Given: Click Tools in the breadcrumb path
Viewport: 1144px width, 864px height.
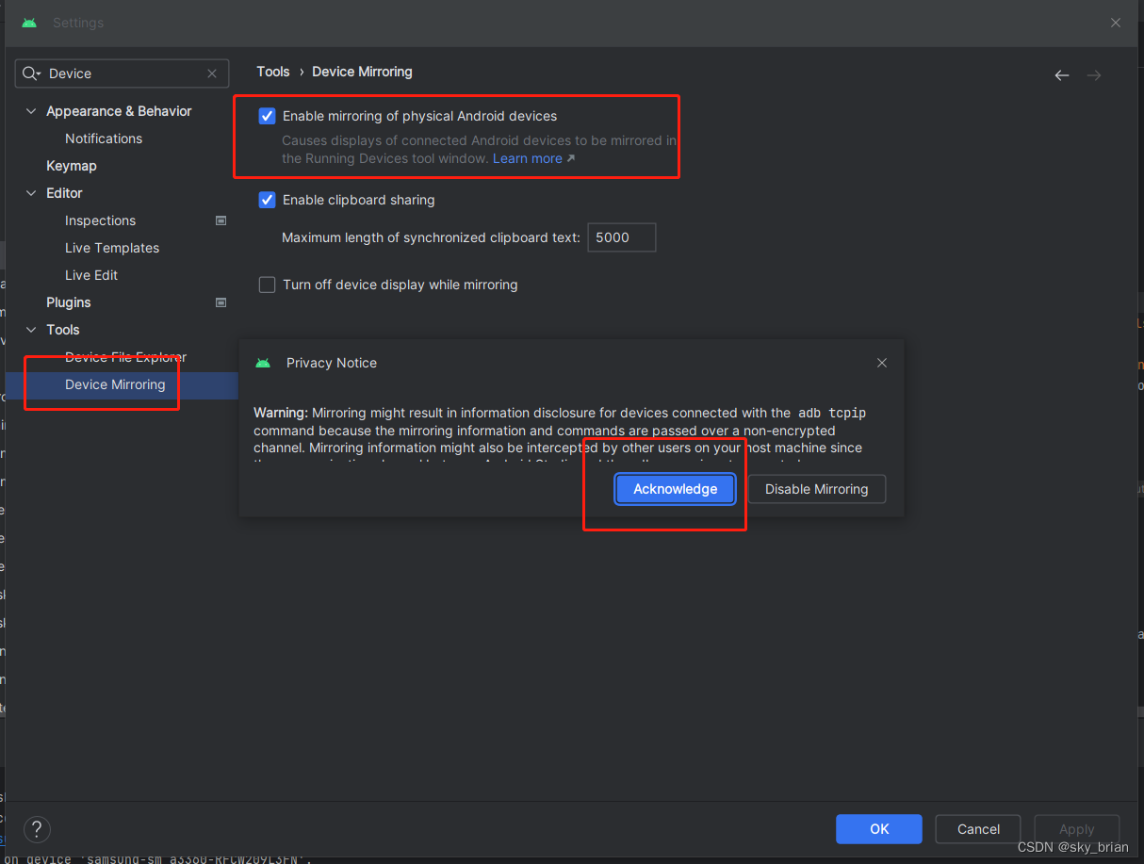Looking at the screenshot, I should tap(273, 72).
